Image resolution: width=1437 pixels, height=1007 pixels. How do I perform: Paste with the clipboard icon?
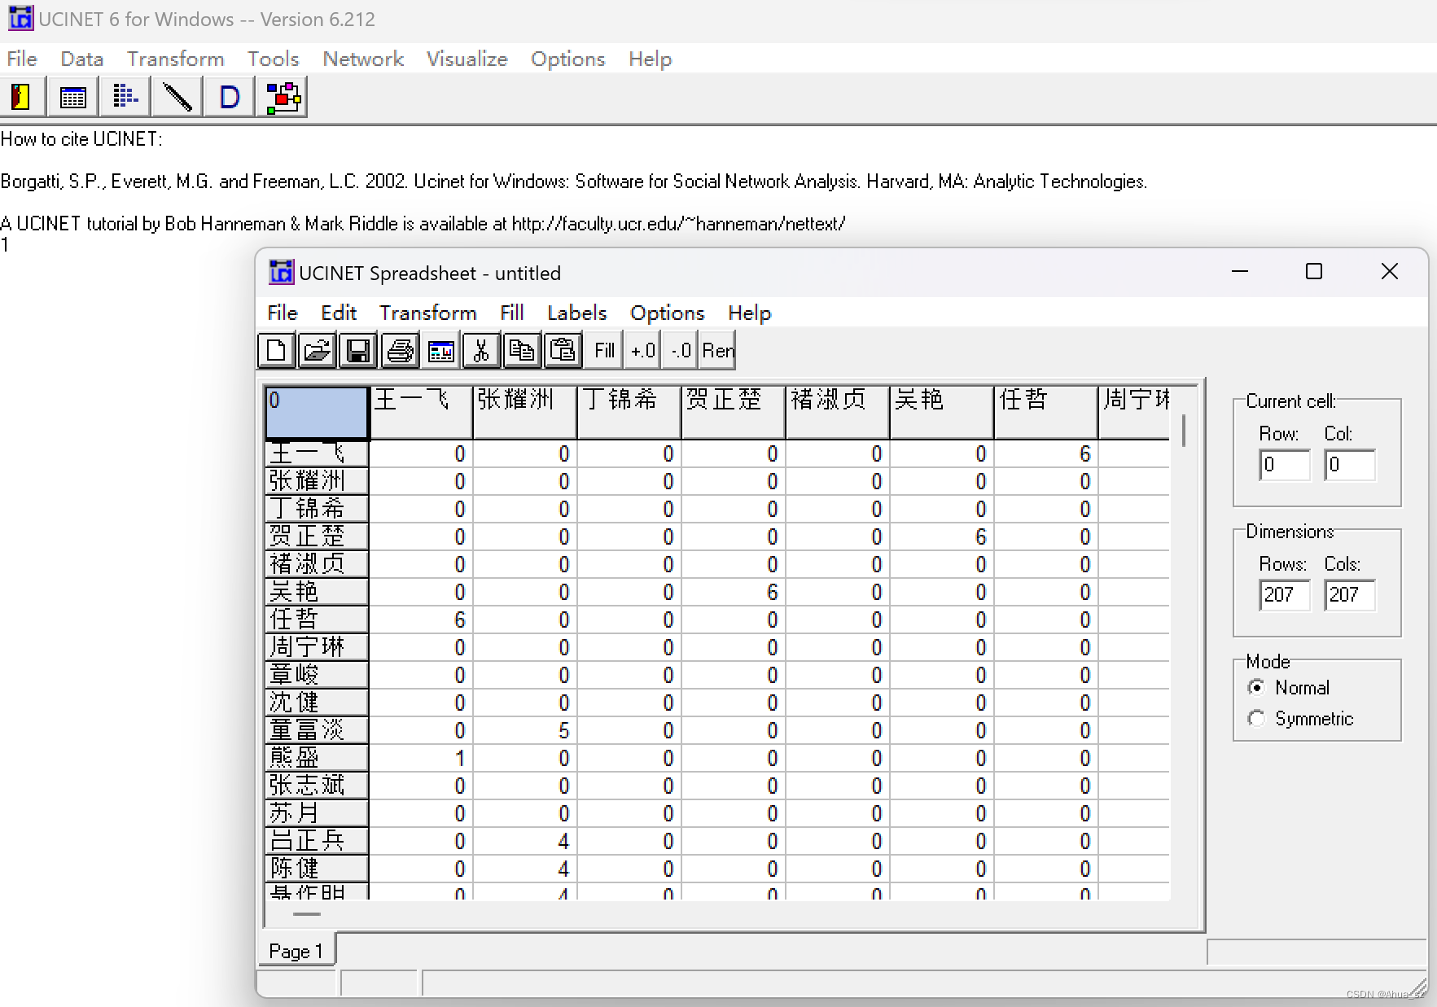(563, 351)
